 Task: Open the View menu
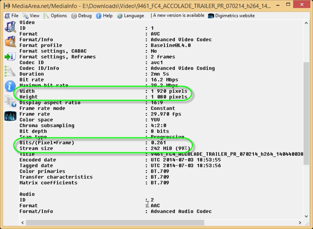click(x=31, y=16)
